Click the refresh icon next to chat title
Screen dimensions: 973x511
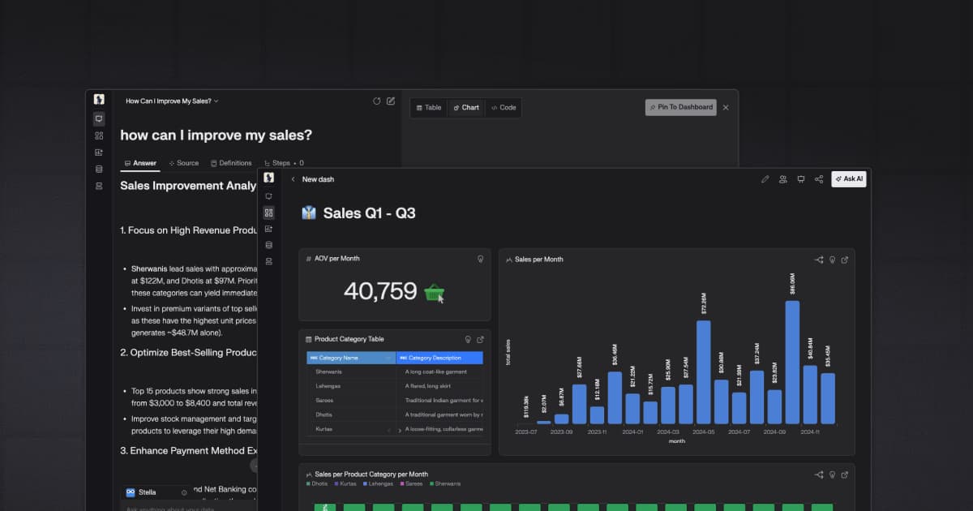[376, 101]
